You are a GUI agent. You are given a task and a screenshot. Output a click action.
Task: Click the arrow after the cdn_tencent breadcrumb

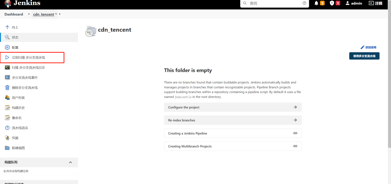coord(60,14)
